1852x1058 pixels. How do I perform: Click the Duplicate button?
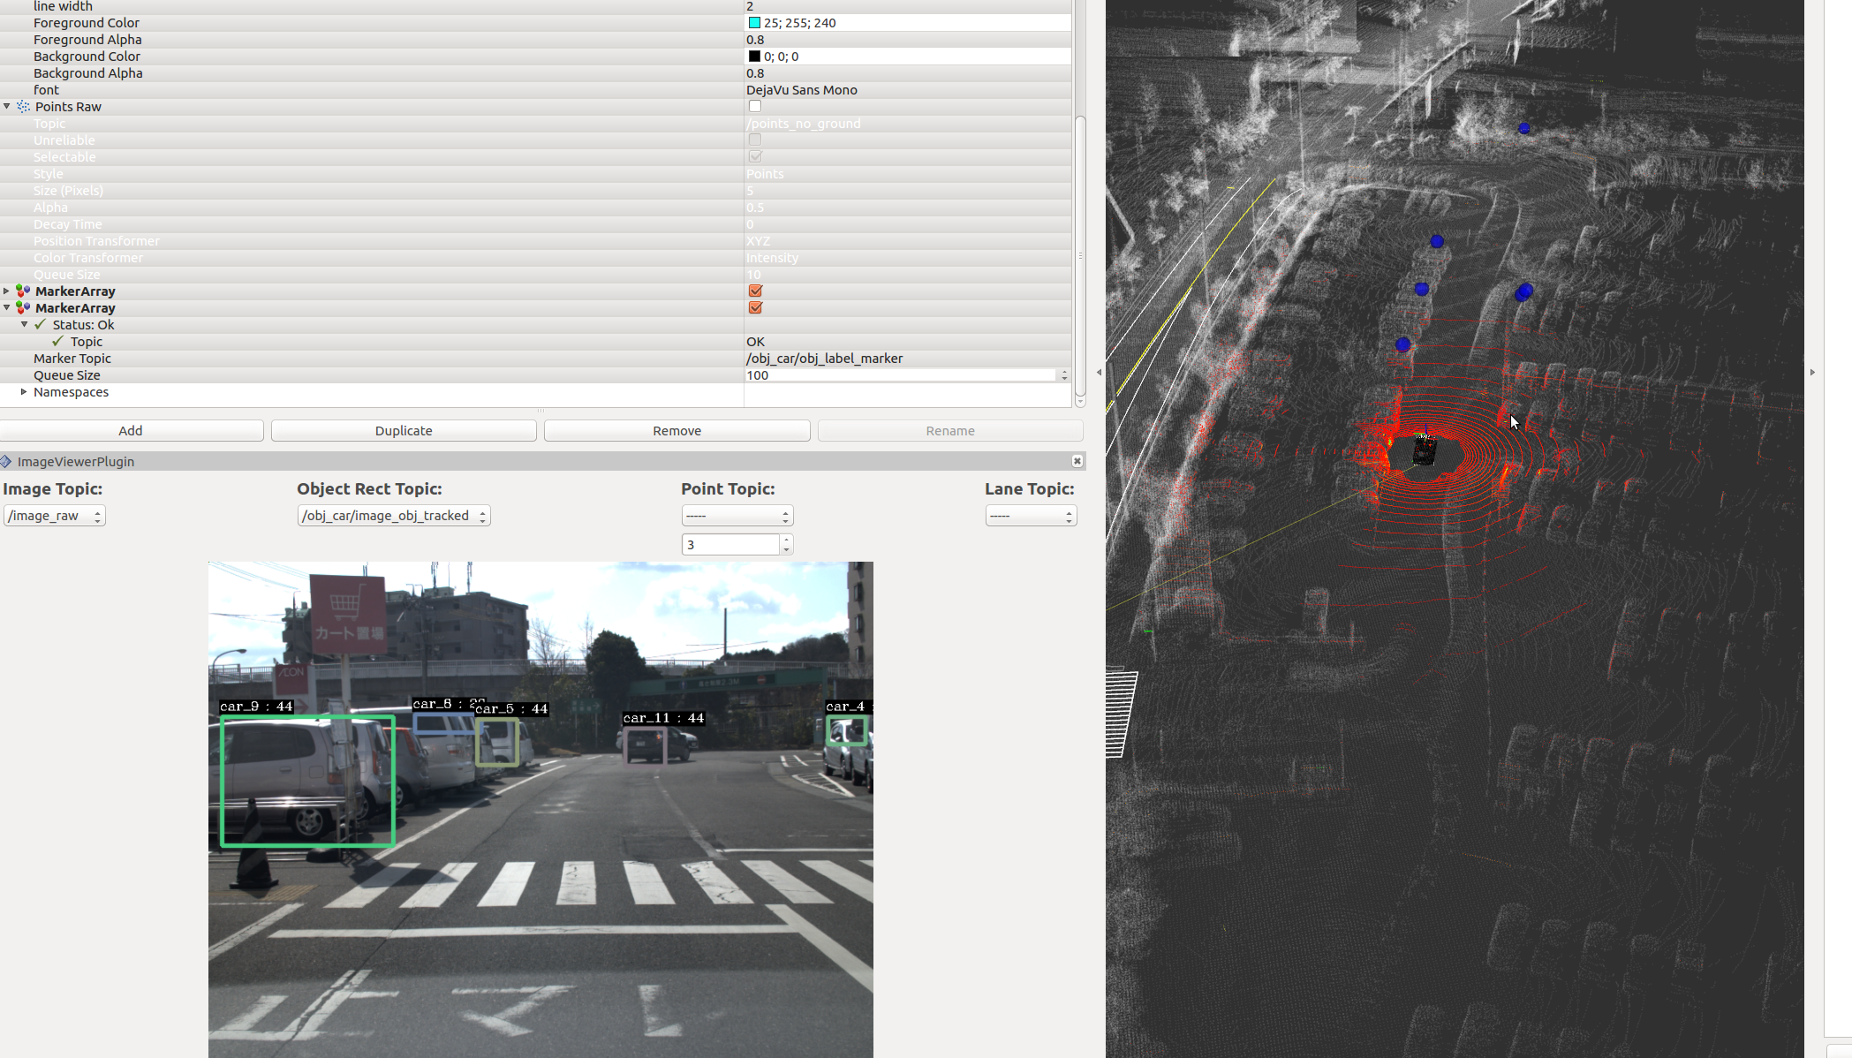click(404, 431)
